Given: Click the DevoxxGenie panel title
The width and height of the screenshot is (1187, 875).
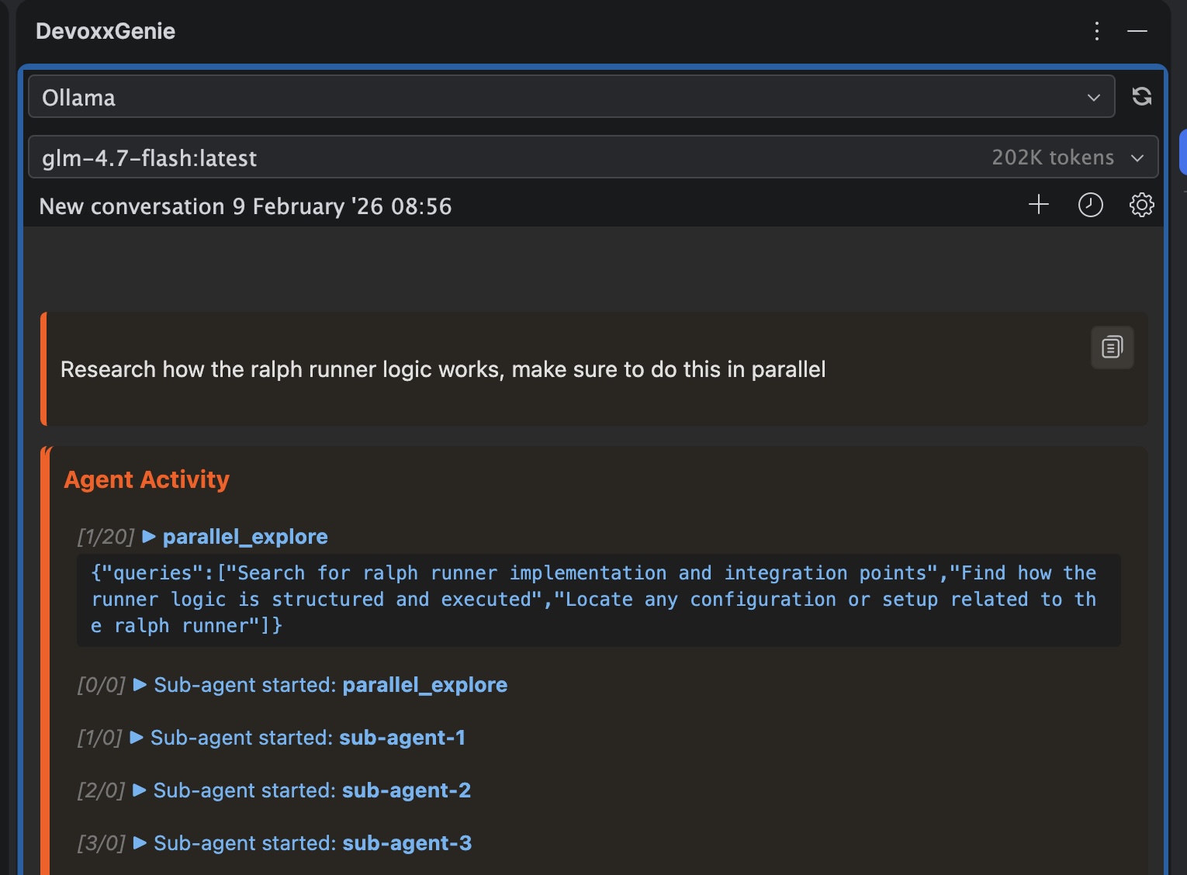Looking at the screenshot, I should coord(106,31).
